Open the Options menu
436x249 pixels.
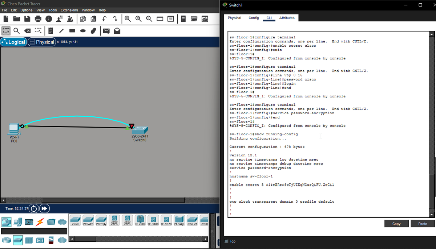tap(27, 10)
